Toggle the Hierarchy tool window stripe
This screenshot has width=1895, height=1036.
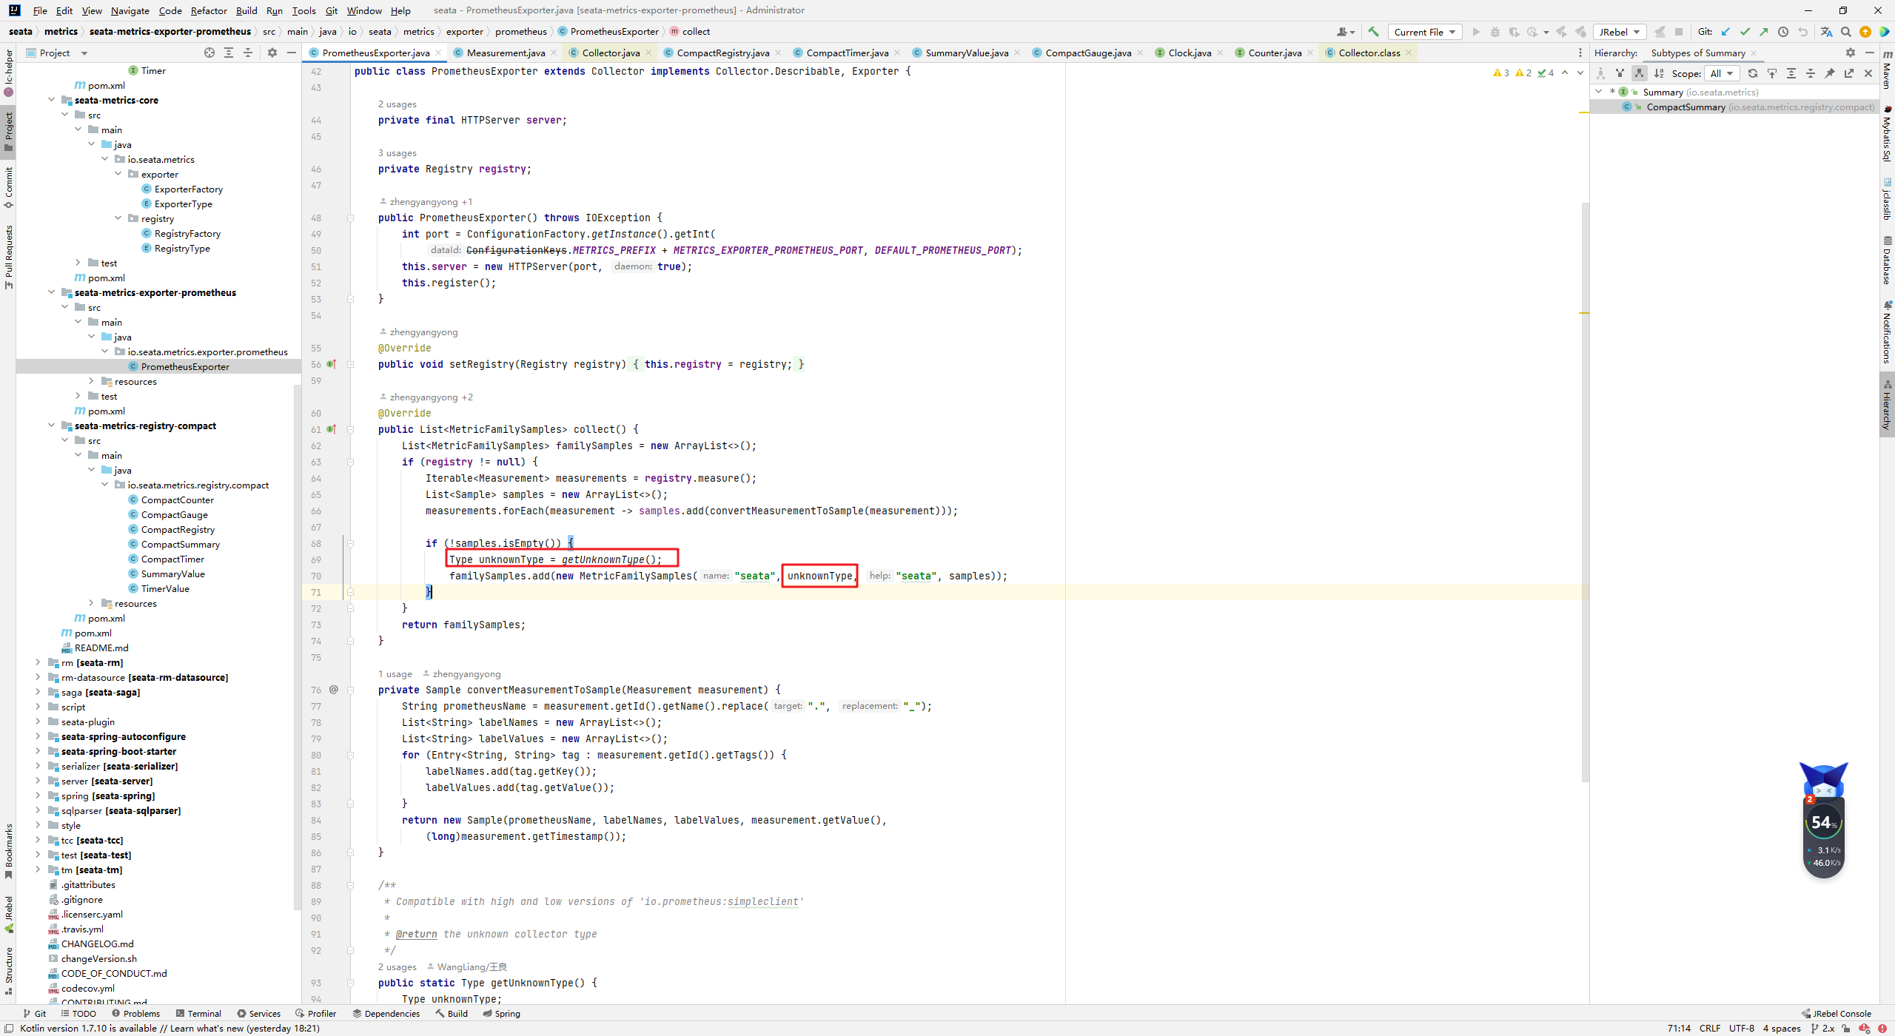1887,404
